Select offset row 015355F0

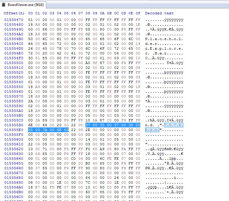point(14,135)
